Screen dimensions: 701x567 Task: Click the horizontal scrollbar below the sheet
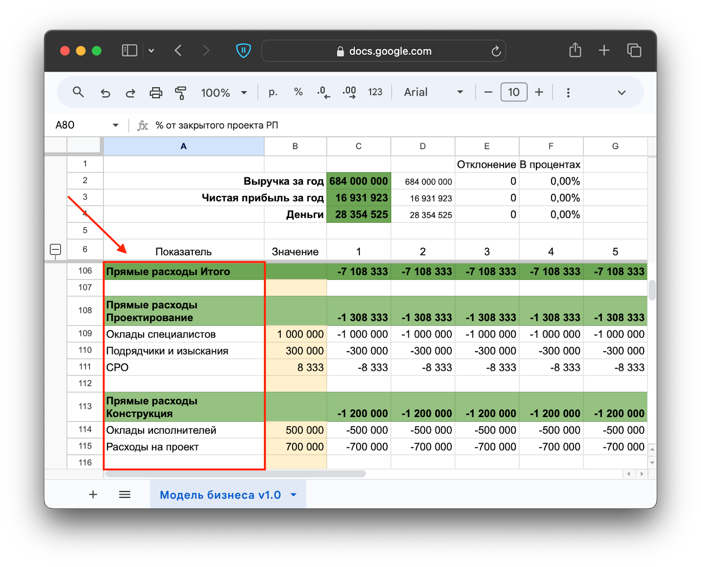pos(235,474)
